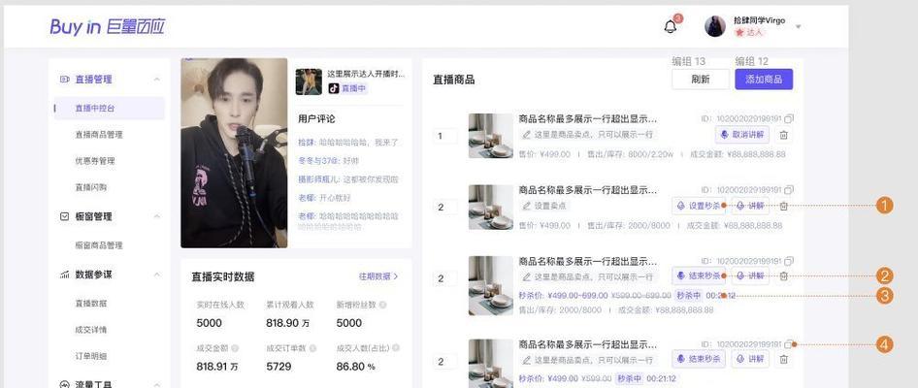
Task: Open 直播商品管理 in the sidebar
Action: tap(98, 135)
